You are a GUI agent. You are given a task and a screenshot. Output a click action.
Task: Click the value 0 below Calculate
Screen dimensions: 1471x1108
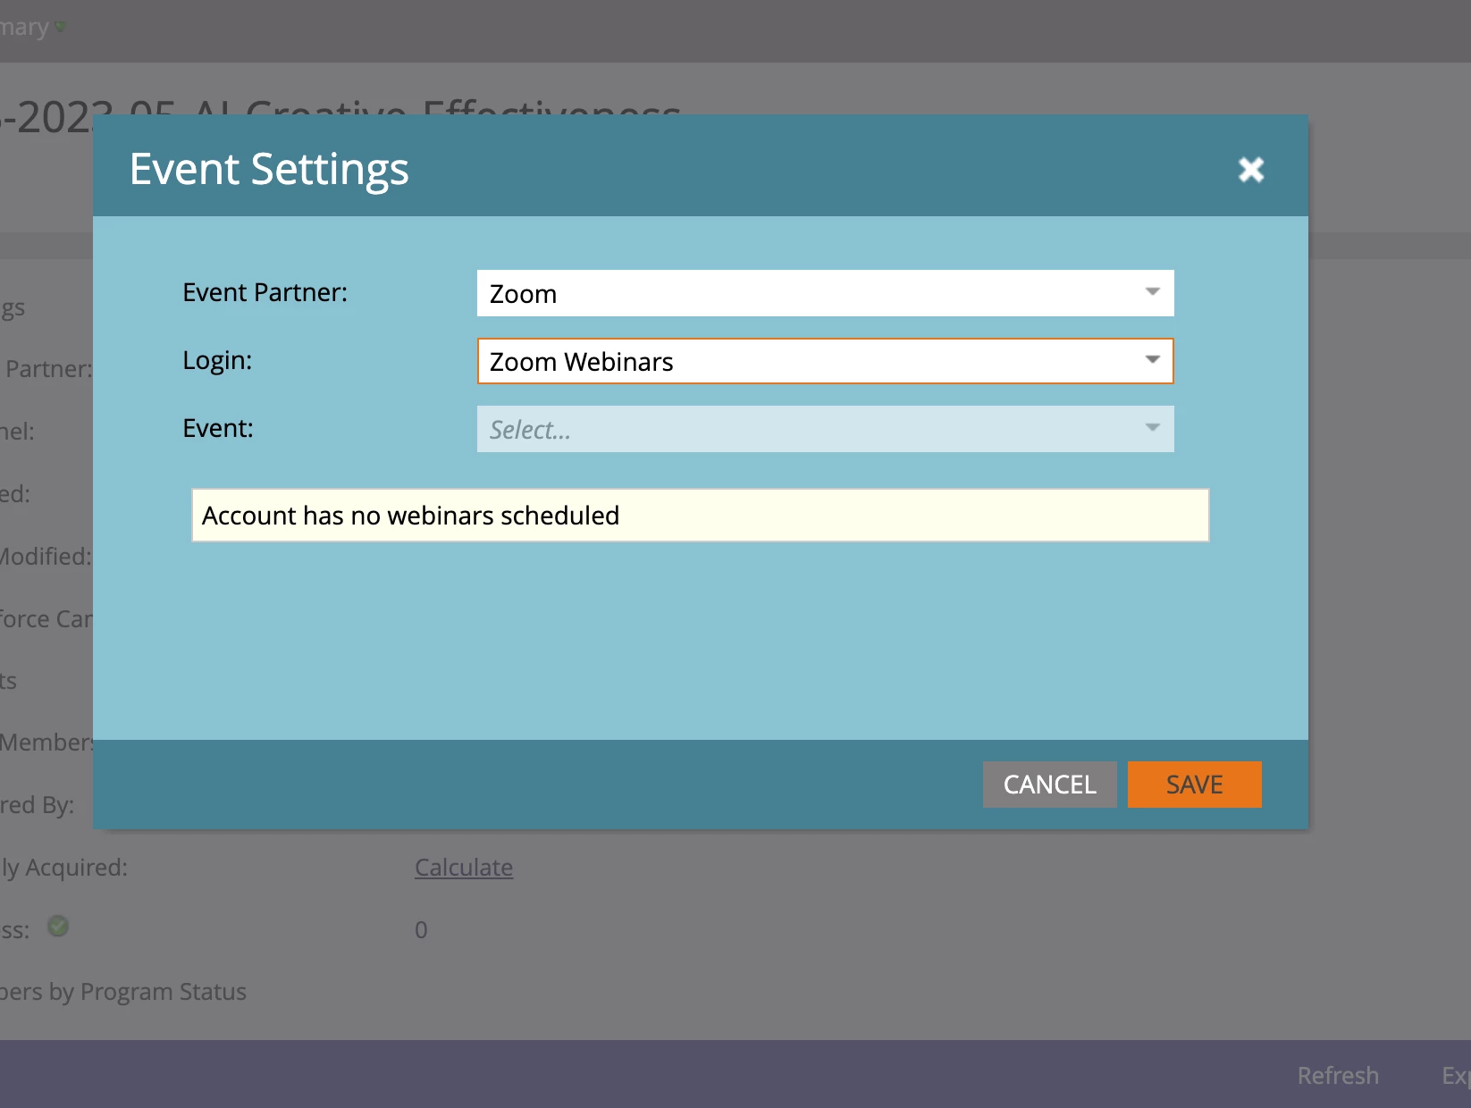[421, 930]
